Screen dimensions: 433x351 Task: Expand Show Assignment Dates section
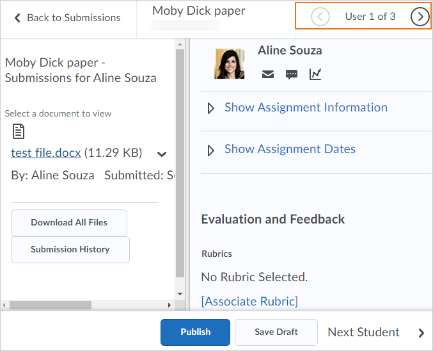point(289,149)
